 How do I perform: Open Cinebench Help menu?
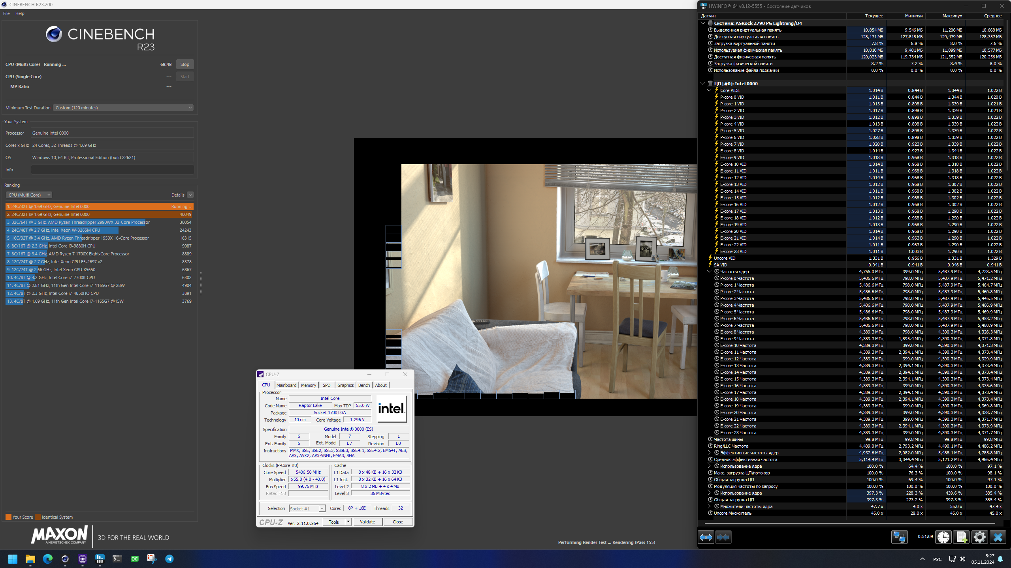20,13
